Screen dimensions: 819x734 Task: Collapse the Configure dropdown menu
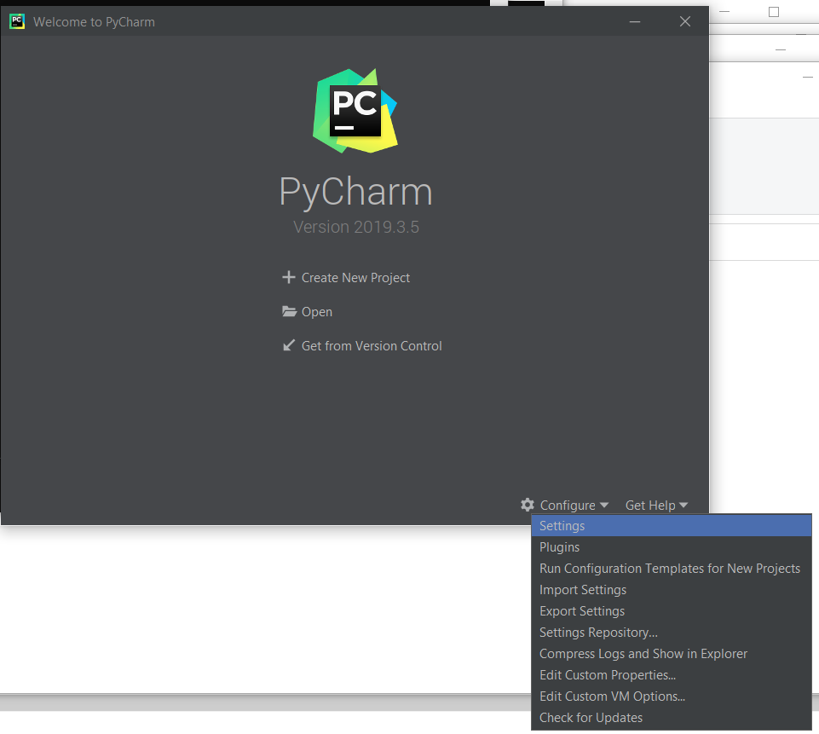574,506
